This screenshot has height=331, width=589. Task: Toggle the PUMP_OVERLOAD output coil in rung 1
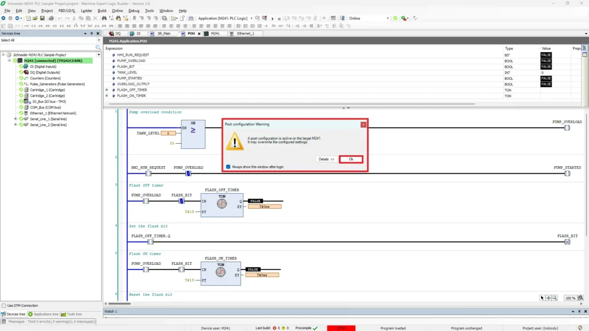click(567, 128)
